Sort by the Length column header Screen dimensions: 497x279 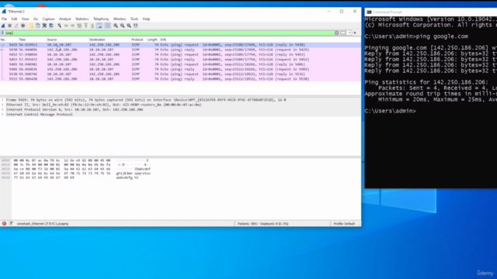pos(152,40)
